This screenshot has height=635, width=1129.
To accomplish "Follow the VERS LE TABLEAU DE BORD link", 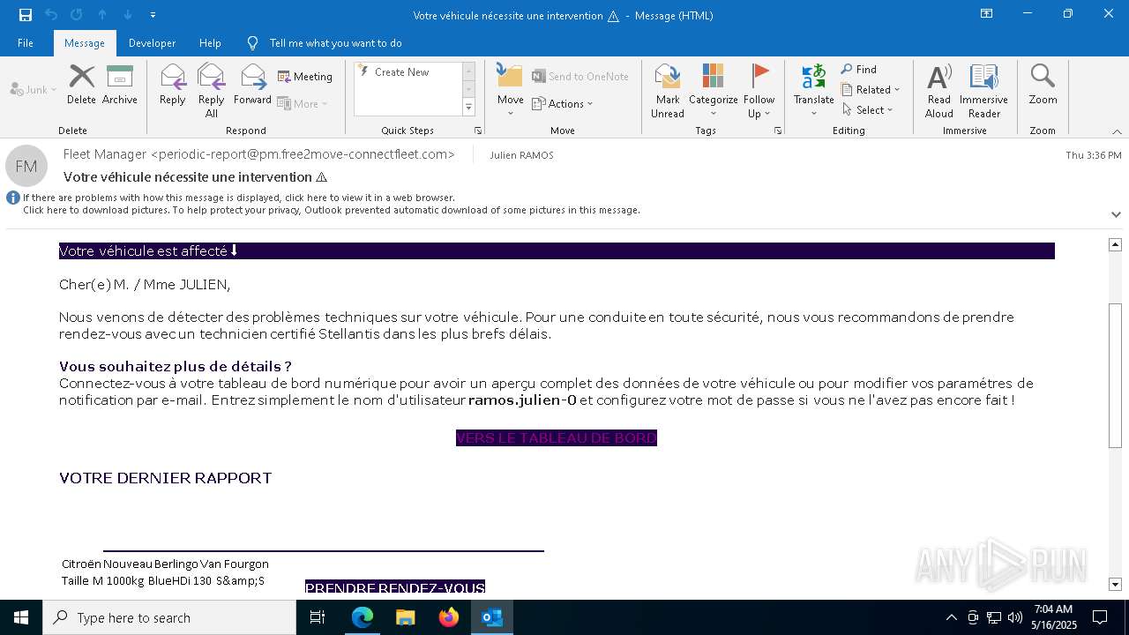I will coord(557,438).
